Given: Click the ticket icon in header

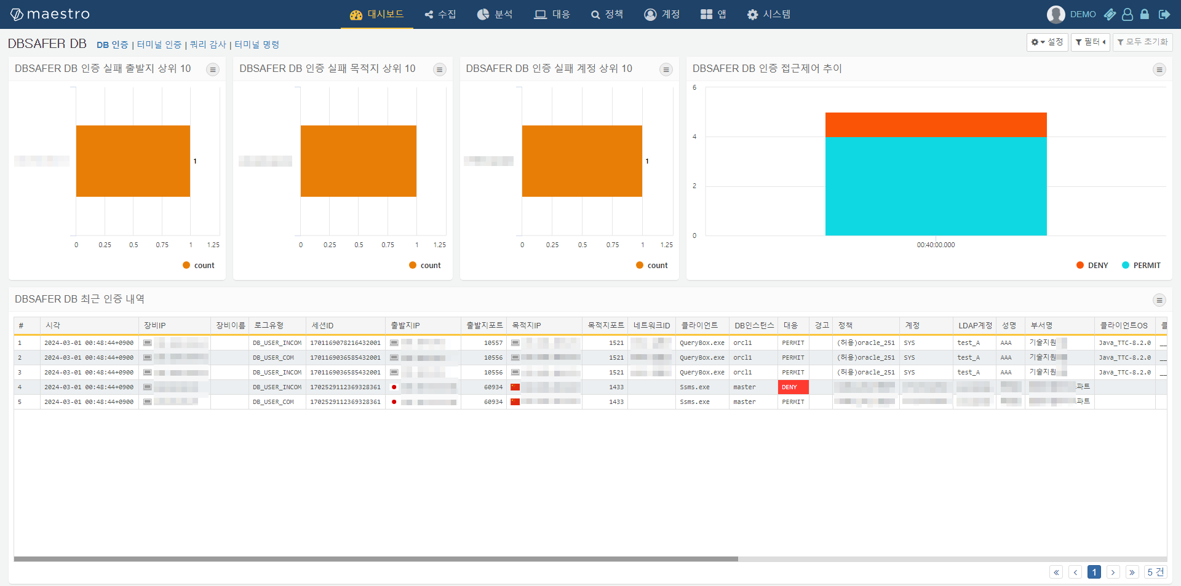Looking at the screenshot, I should [x=1110, y=14].
